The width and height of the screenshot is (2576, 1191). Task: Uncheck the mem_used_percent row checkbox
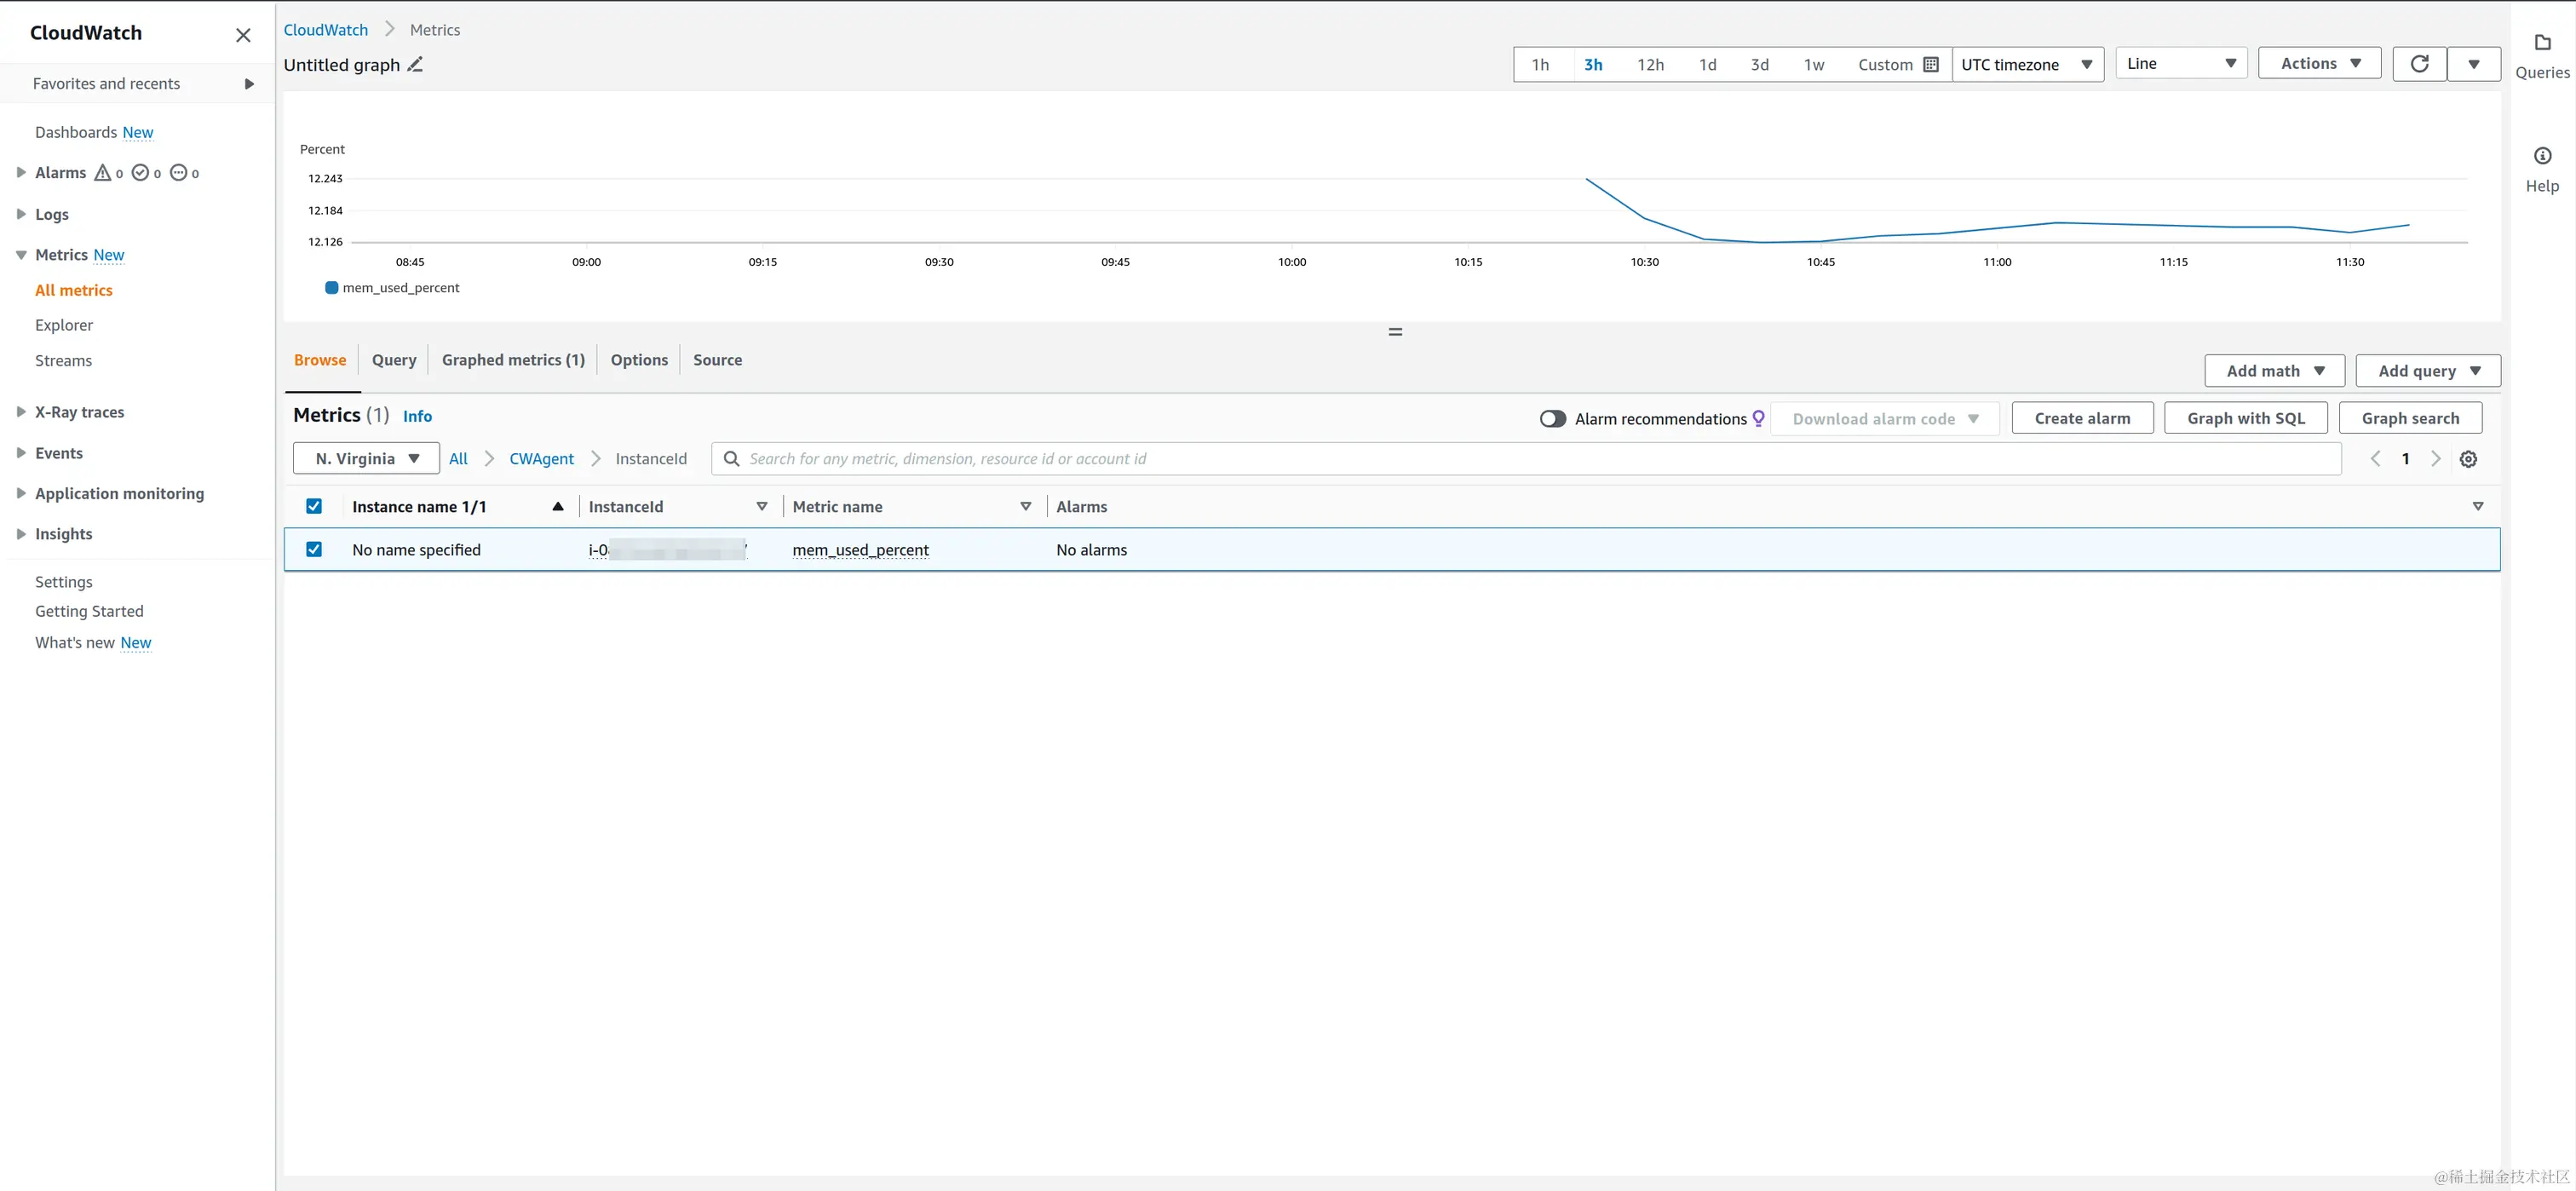(314, 550)
